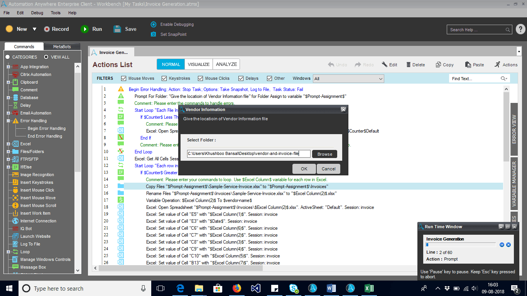This screenshot has width=527, height=296.
Task: Open the Windows filter dropdown
Action: (x=348, y=79)
